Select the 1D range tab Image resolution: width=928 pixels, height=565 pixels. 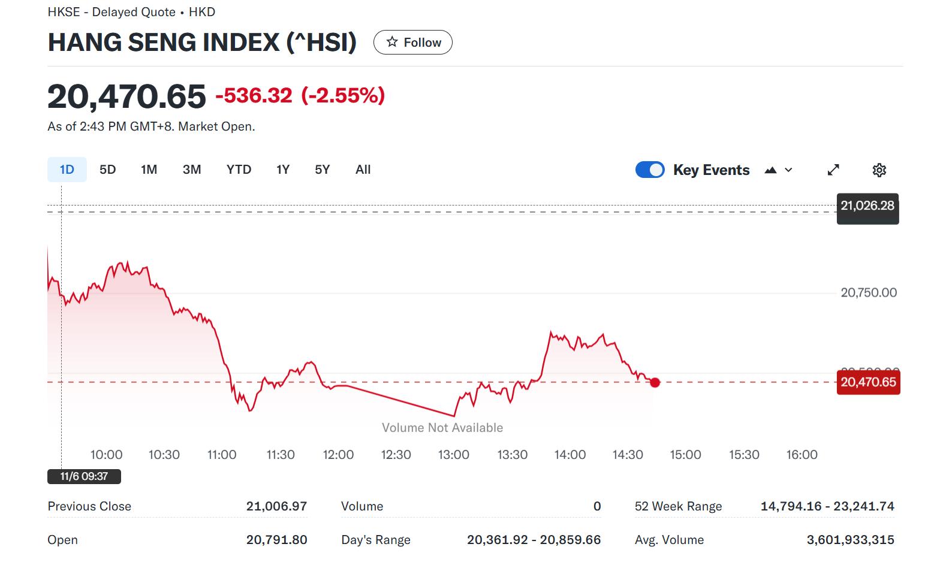67,170
